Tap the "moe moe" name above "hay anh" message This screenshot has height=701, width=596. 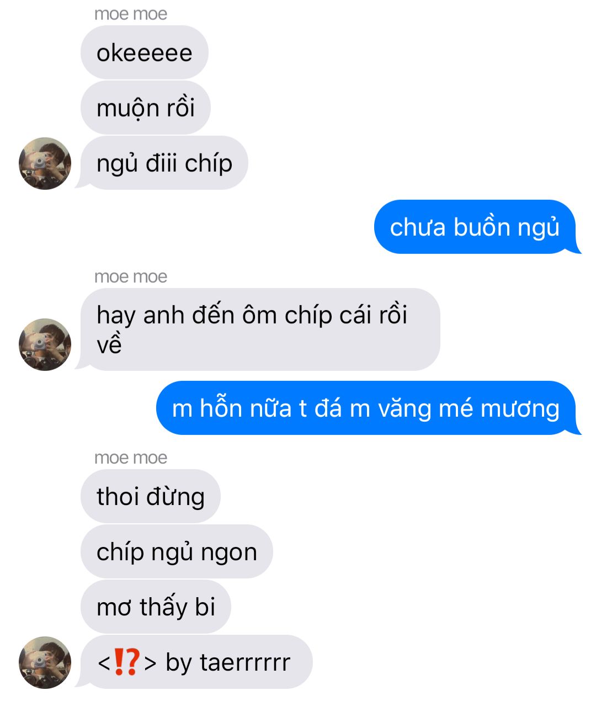click(131, 276)
